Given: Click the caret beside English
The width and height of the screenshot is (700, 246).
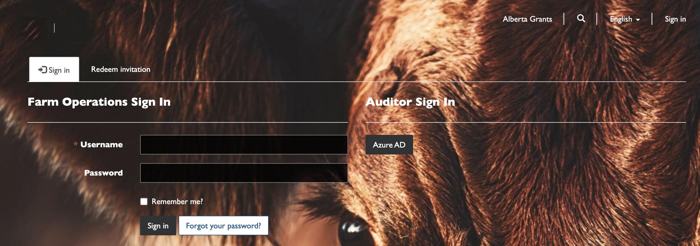Looking at the screenshot, I should (x=638, y=20).
